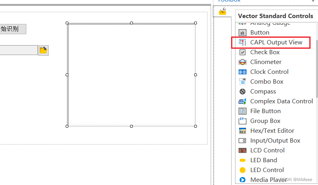Pick the Group Box control icon
The height and width of the screenshot is (185, 318).
[x=243, y=121]
